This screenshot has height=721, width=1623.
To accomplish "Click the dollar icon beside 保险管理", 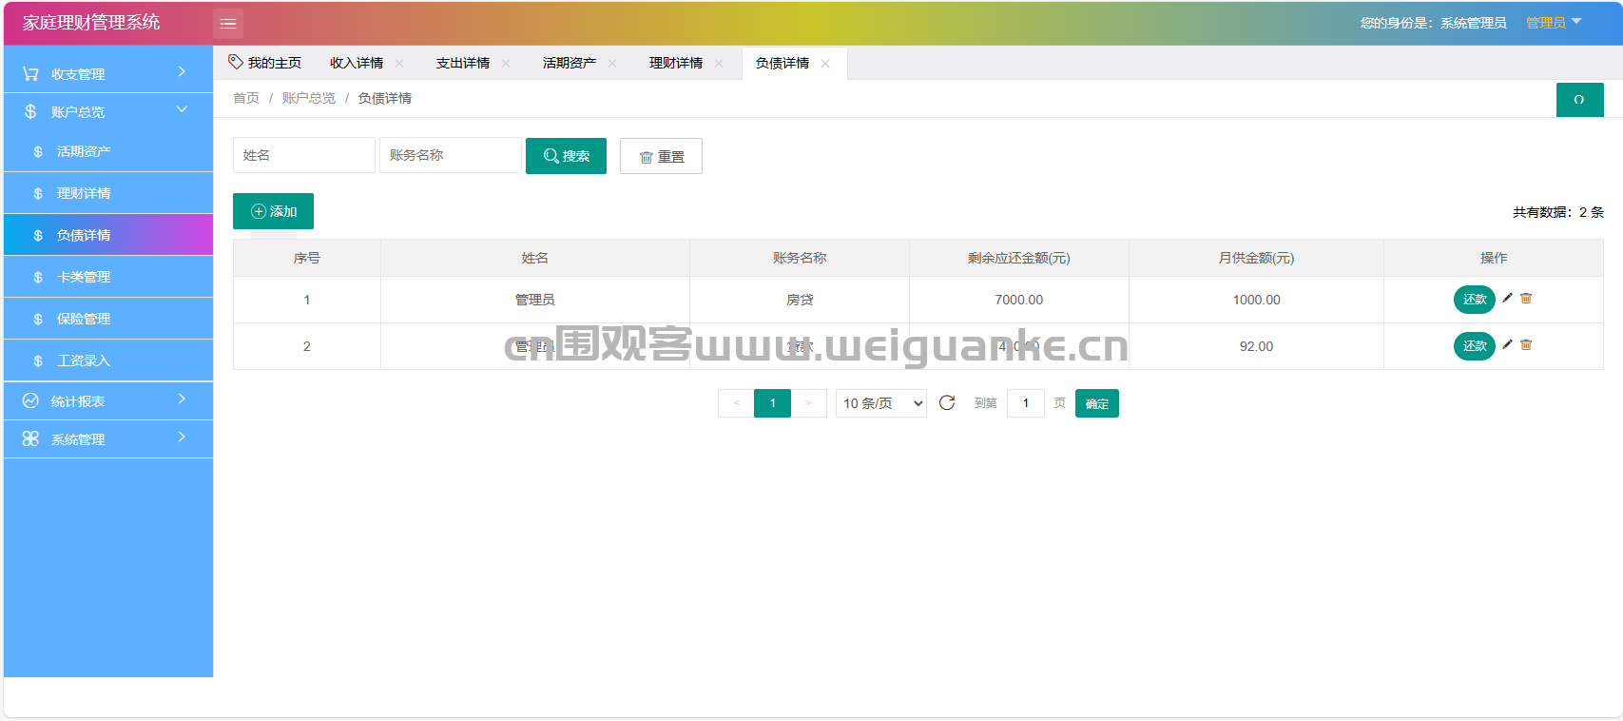I will point(38,319).
